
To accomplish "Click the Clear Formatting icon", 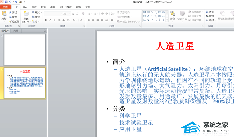I will (83, 14).
